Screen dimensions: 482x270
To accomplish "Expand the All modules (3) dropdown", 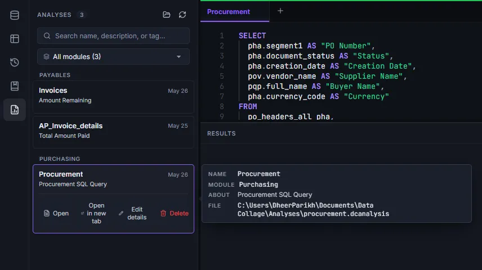I will (x=113, y=56).
